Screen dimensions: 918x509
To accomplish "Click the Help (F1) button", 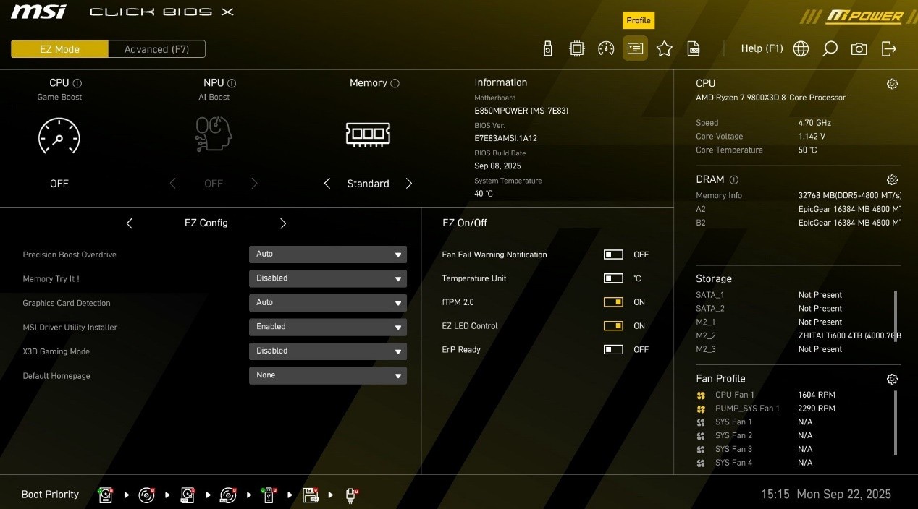I will (x=762, y=48).
